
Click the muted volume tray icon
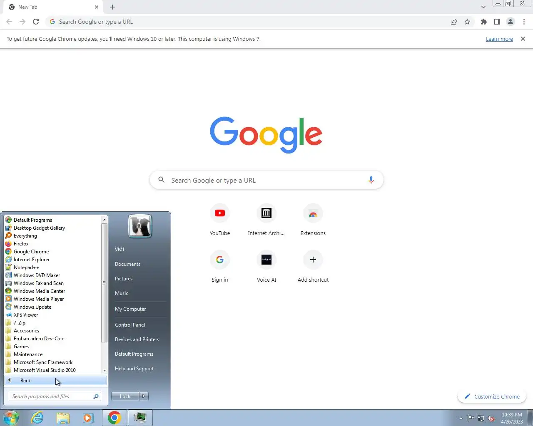[491, 418]
